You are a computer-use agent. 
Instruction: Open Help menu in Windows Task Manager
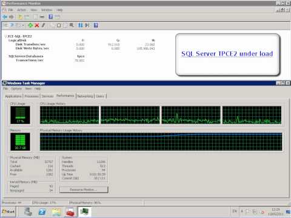[38, 88]
